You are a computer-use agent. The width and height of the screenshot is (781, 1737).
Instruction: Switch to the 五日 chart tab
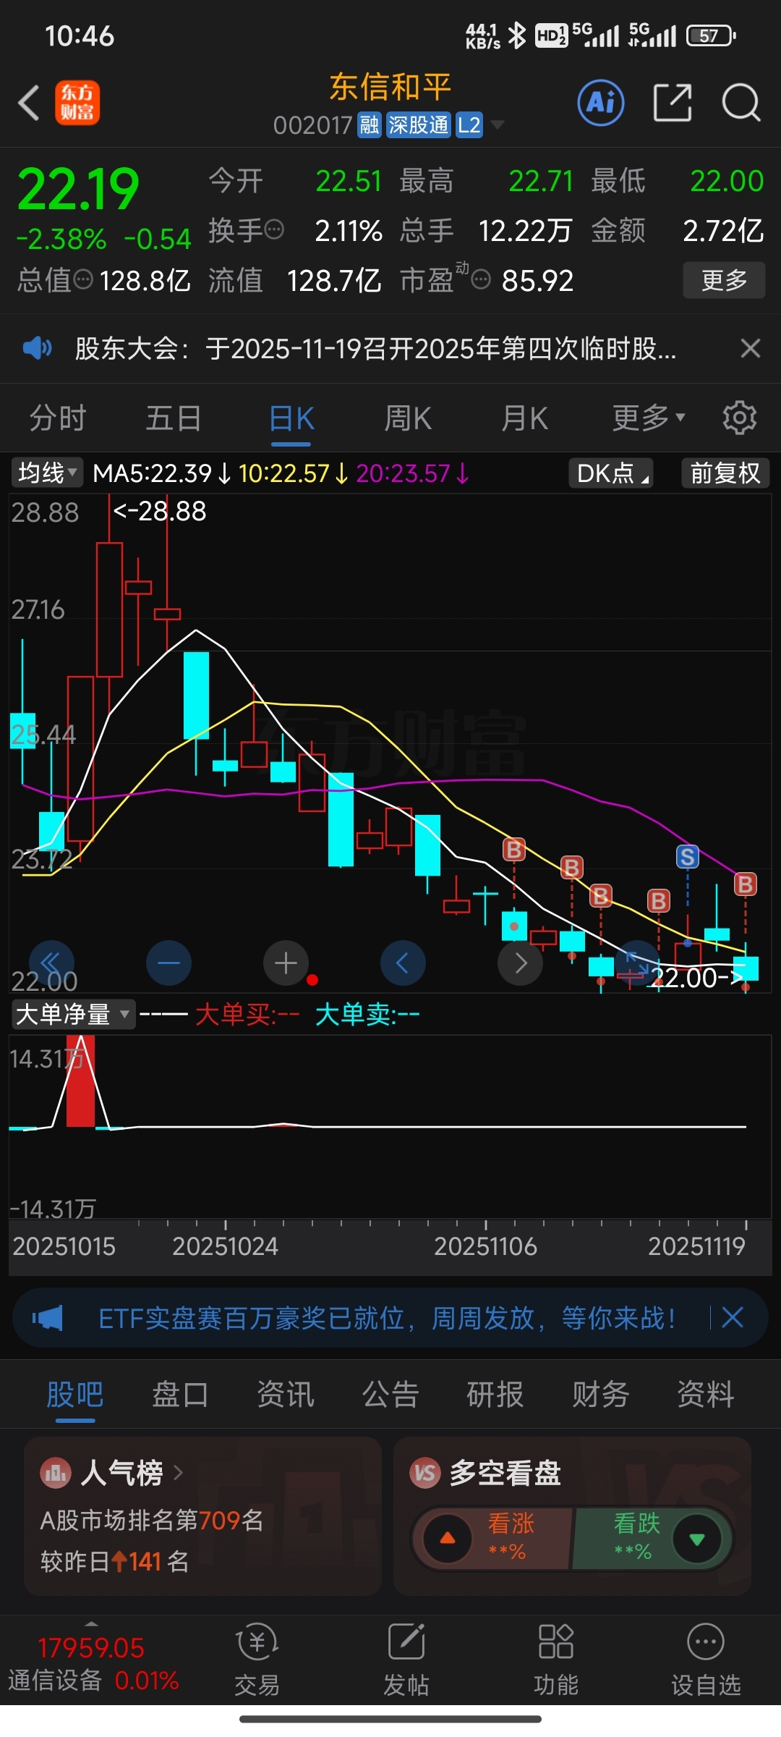174,418
